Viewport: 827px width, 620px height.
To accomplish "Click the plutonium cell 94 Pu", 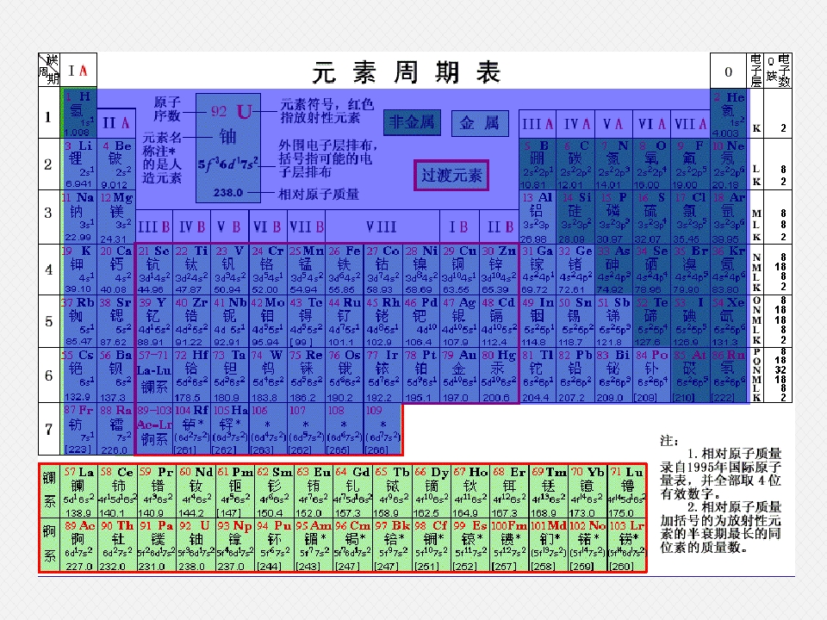I will tap(274, 545).
